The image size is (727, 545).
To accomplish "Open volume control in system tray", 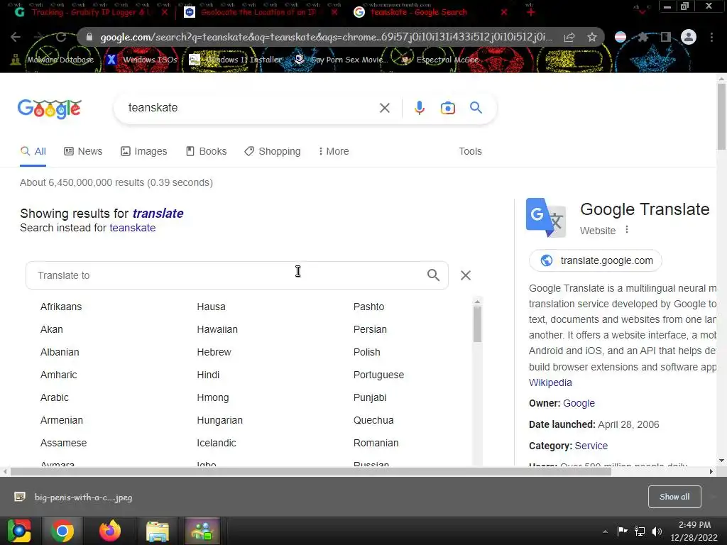I will pos(656,531).
